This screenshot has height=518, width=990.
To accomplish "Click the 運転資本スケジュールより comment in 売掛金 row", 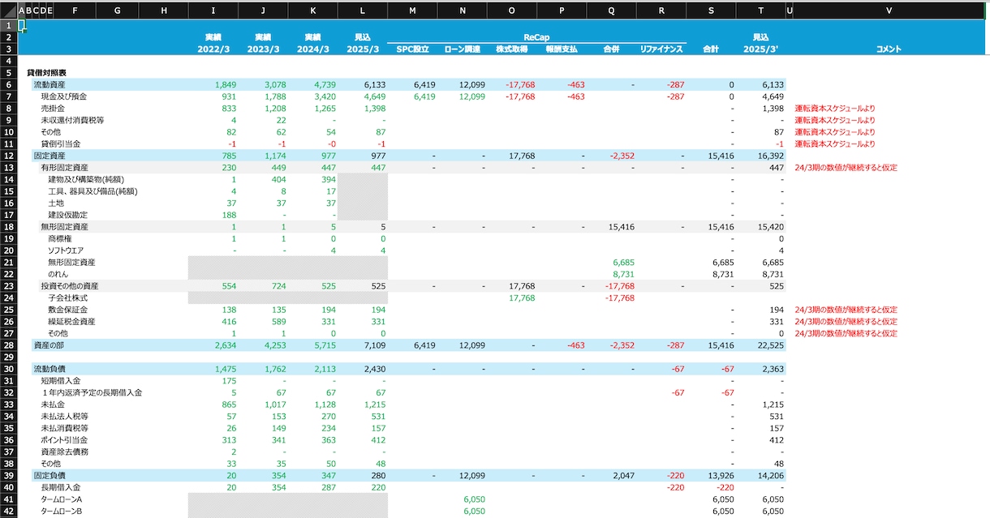I will pyautogui.click(x=835, y=109).
